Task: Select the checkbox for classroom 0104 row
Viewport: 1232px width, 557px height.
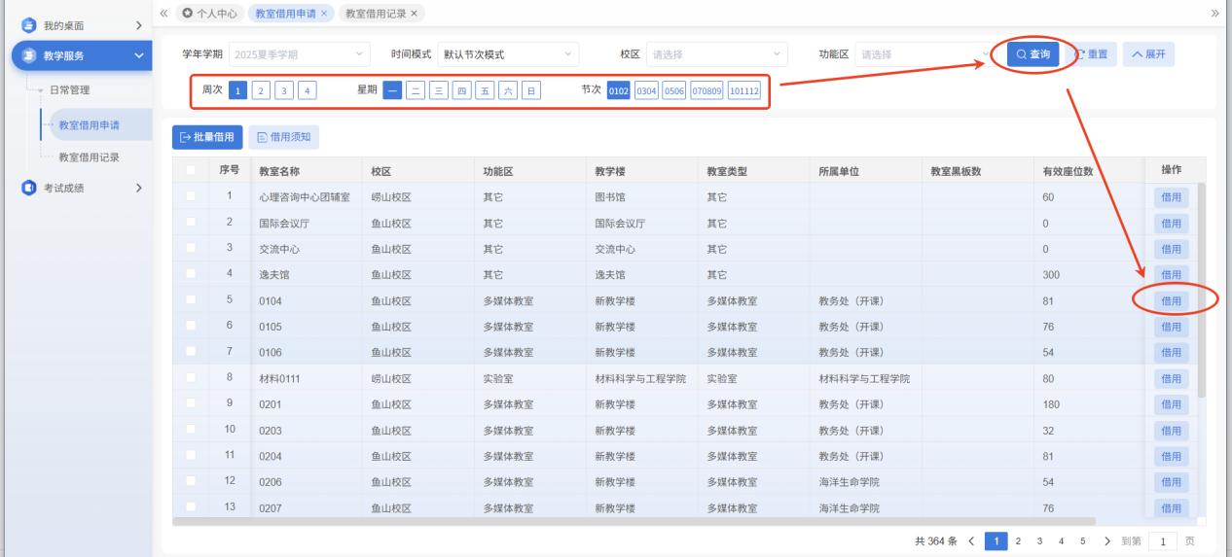Action: (x=191, y=300)
